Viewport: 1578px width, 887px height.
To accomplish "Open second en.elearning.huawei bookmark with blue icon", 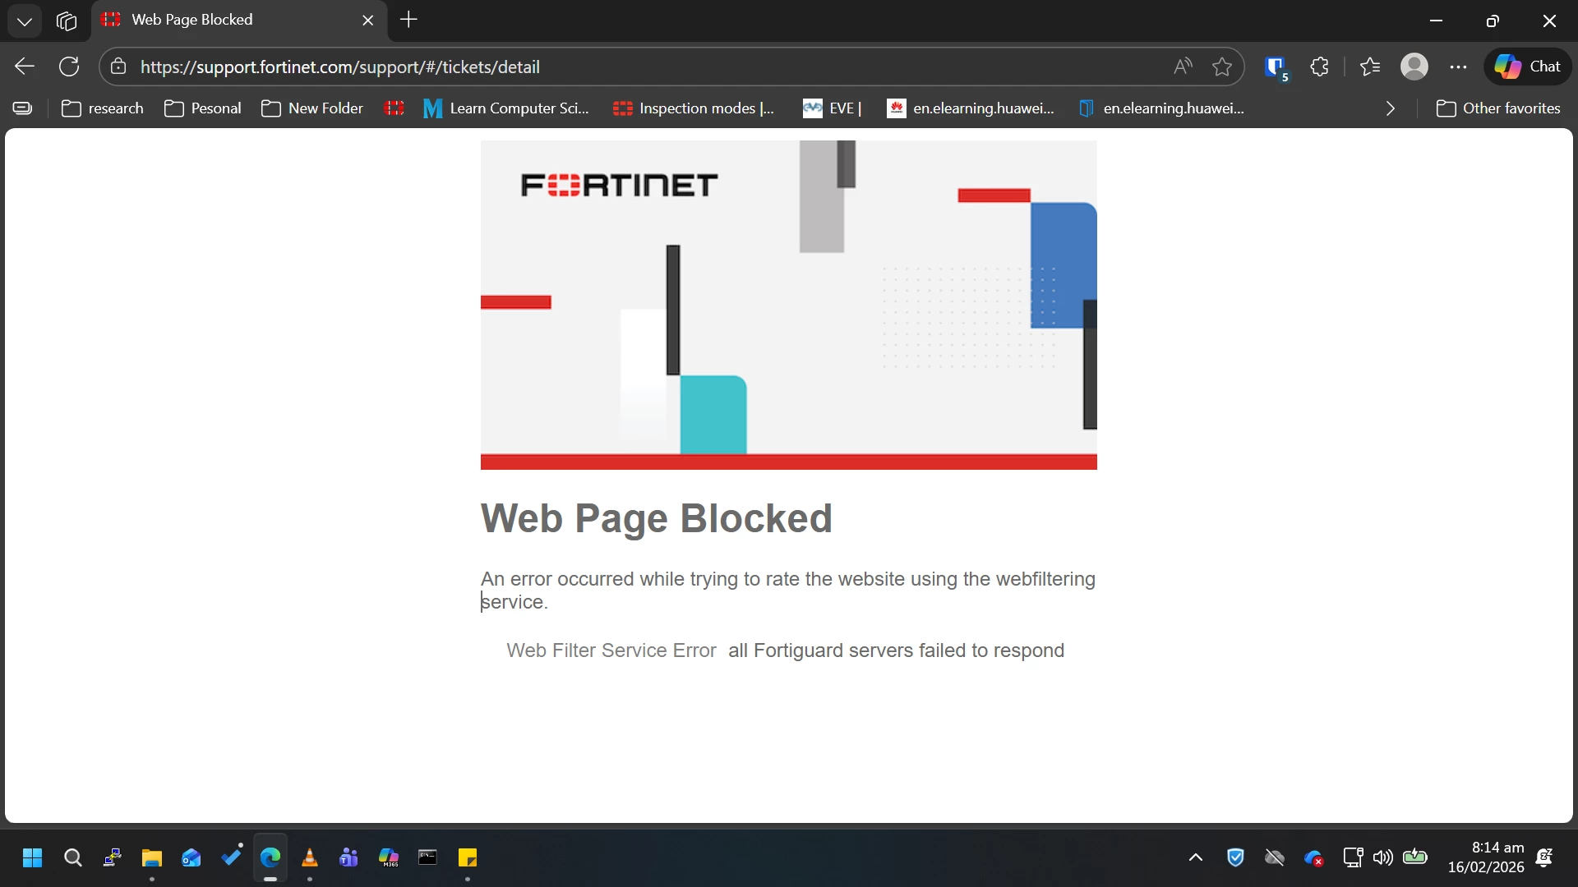I will [x=1161, y=108].
